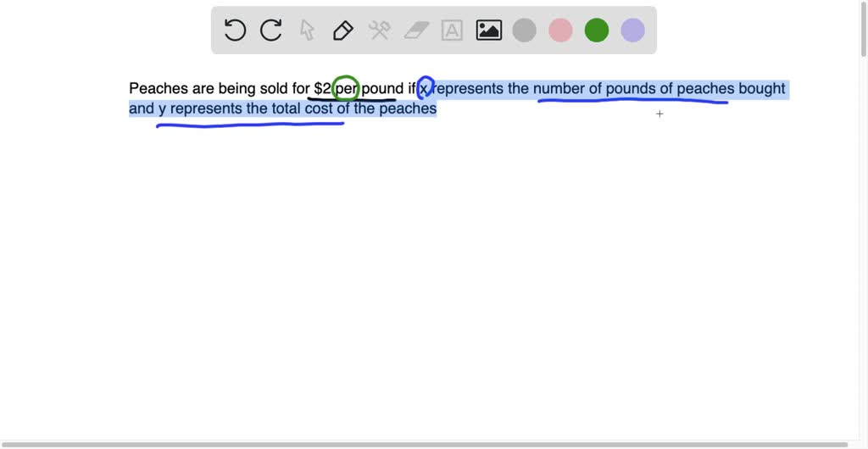Screen dimensions: 868x449
Task: Click the word "Peaches" at sentence start
Action: [x=159, y=88]
